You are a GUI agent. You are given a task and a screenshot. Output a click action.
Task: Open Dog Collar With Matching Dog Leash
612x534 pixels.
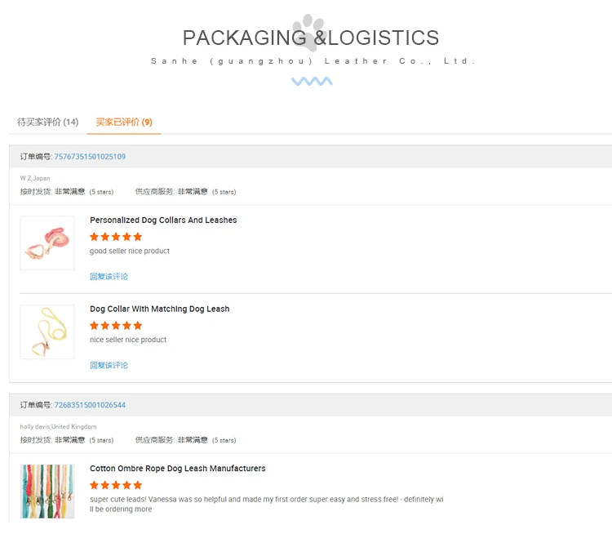click(160, 309)
